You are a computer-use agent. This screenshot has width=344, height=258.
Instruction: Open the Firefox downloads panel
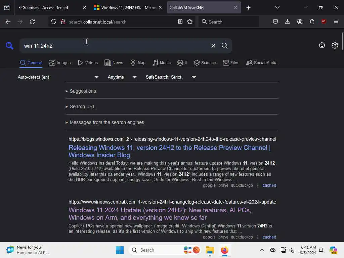coord(288,21)
